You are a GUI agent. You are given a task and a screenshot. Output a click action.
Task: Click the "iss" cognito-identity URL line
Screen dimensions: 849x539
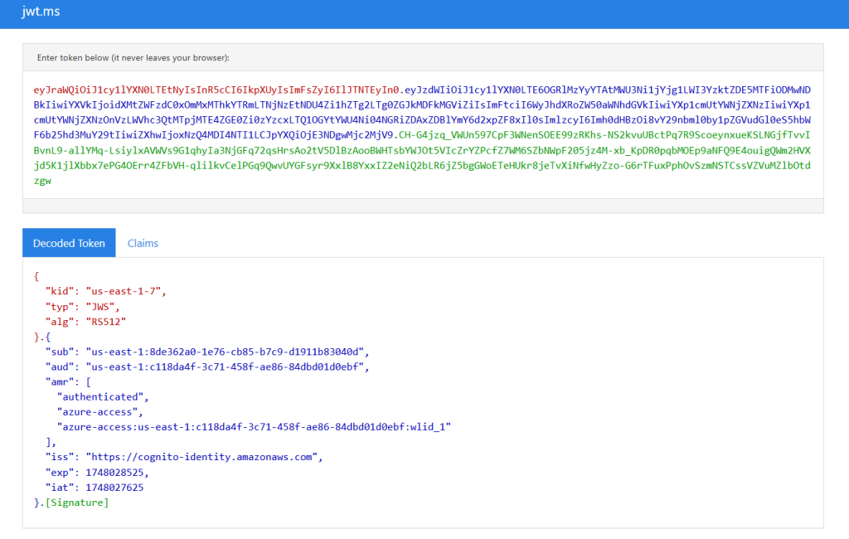[184, 457]
